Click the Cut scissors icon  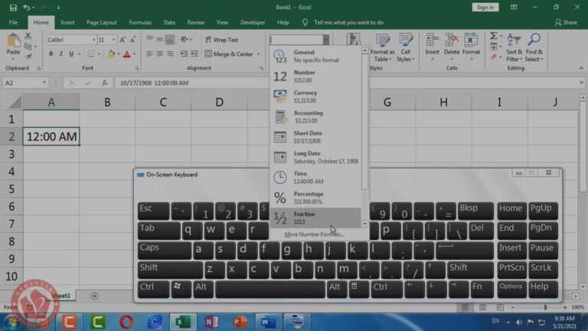point(28,36)
